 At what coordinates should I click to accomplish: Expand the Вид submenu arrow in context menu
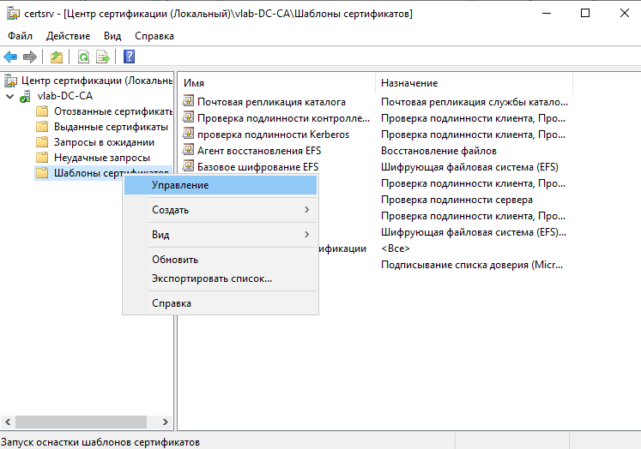pyautogui.click(x=306, y=235)
